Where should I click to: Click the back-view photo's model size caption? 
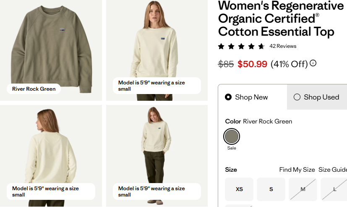[x=51, y=191]
